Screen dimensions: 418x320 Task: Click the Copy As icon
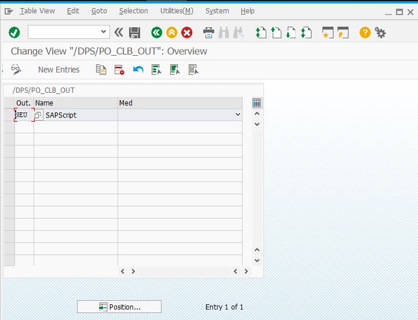tap(101, 70)
